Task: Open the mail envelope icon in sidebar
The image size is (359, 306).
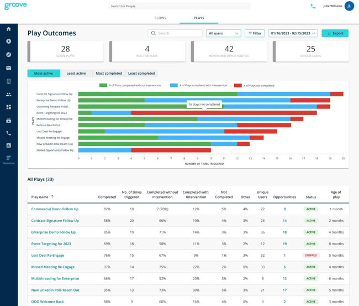Action: pos(9,68)
